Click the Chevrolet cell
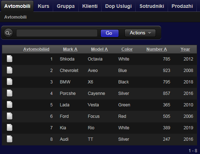This screenshot has width=200, height=154. 69,71
